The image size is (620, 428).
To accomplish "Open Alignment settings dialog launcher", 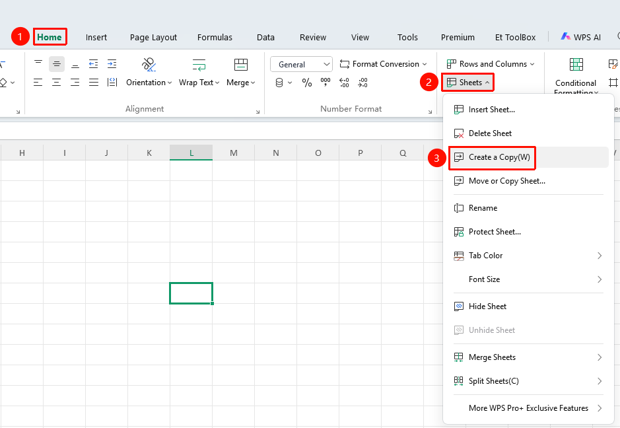I will pyautogui.click(x=258, y=112).
